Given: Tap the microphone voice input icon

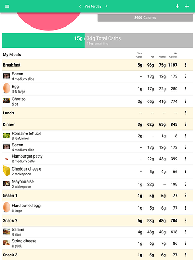Looking at the screenshot, I should pos(177,6).
